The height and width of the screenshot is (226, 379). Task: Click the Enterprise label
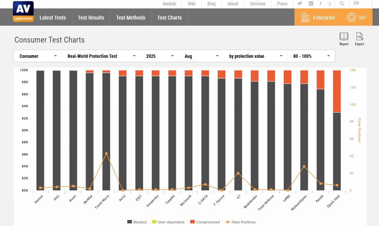tap(324, 18)
